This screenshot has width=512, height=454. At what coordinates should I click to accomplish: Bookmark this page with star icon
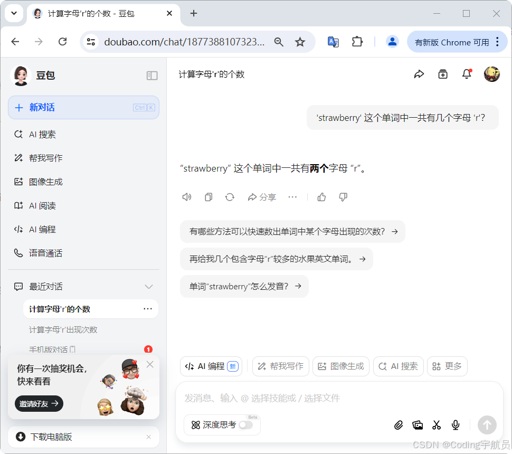300,42
